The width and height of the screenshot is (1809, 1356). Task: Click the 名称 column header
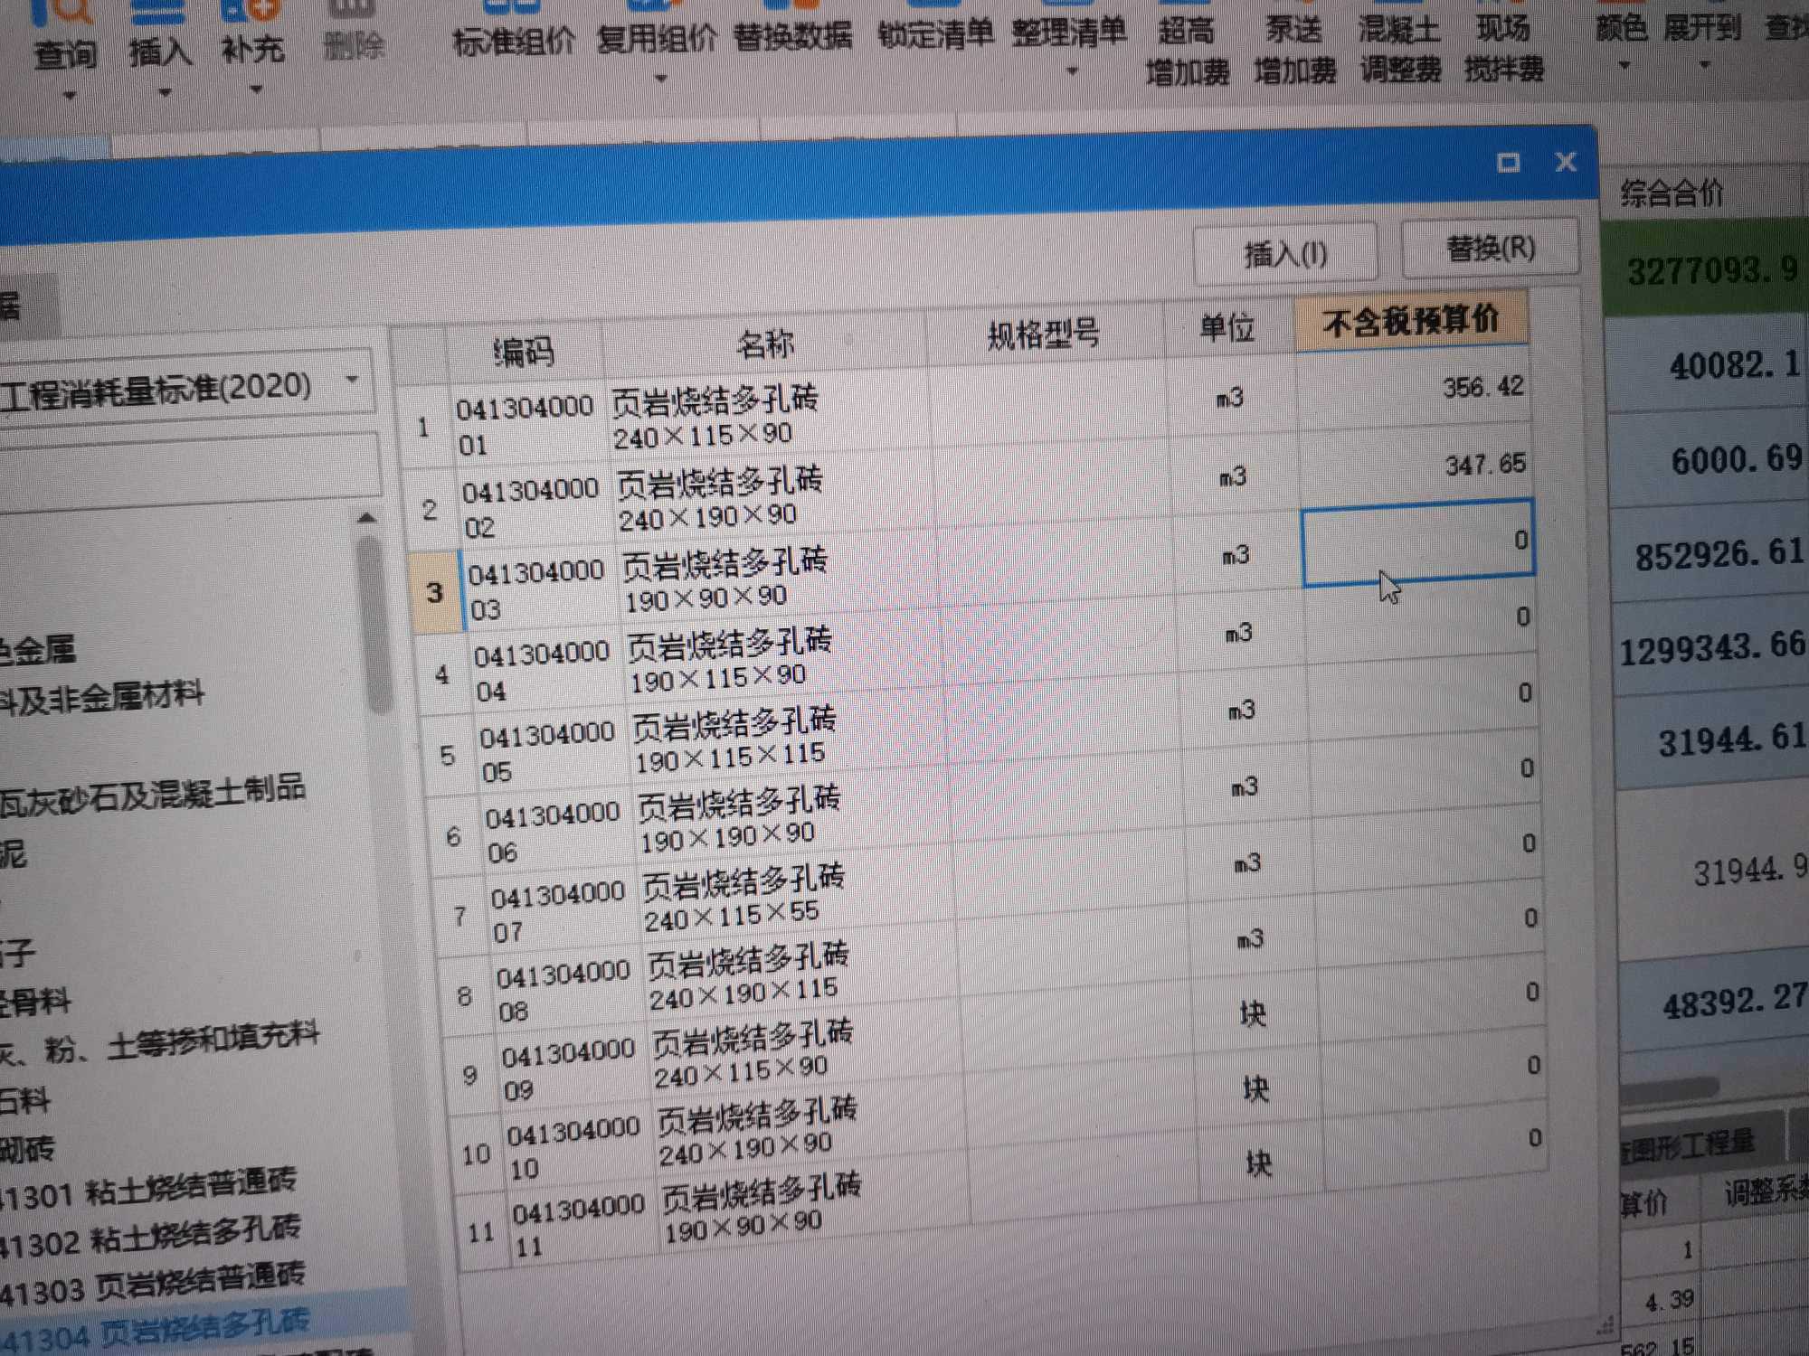pyautogui.click(x=764, y=343)
